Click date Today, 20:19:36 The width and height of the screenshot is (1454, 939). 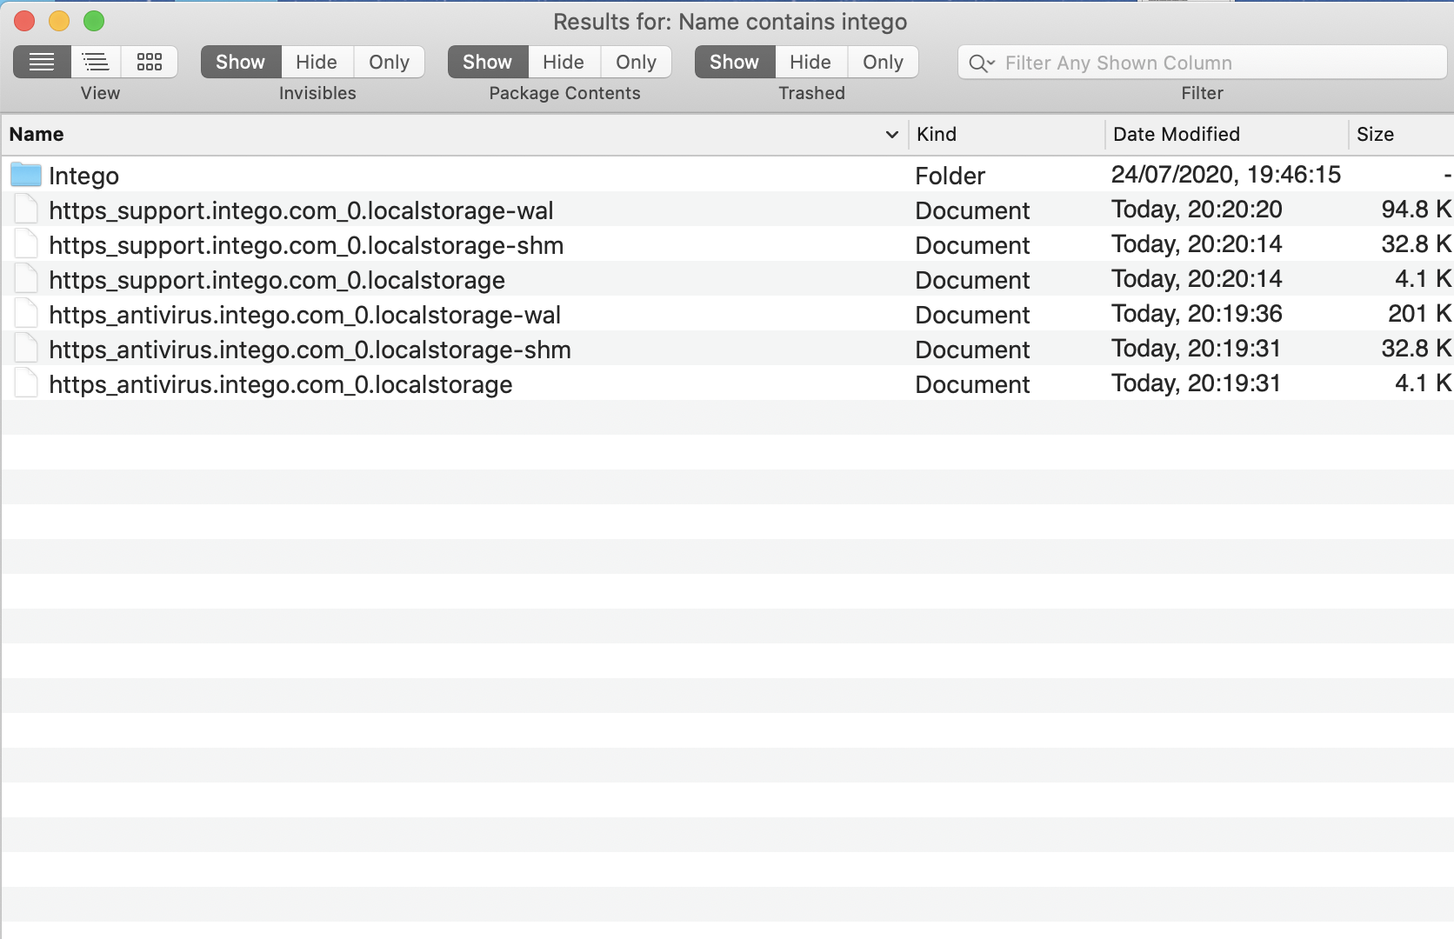1197,314
